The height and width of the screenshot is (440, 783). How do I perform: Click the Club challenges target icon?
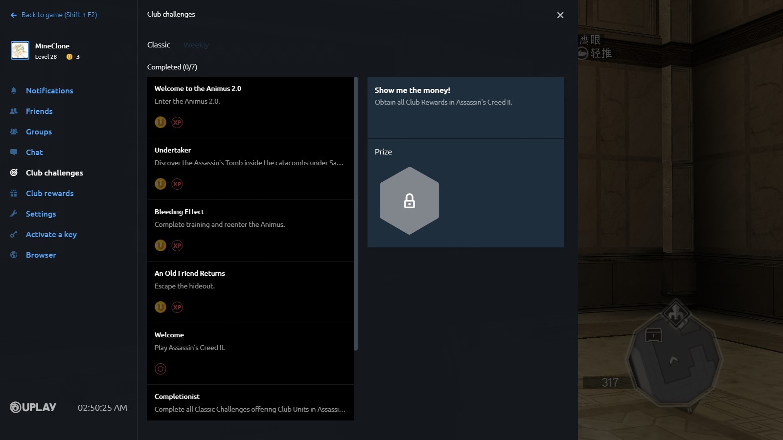tap(14, 173)
